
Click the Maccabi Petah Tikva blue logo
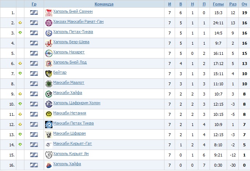click(48, 125)
